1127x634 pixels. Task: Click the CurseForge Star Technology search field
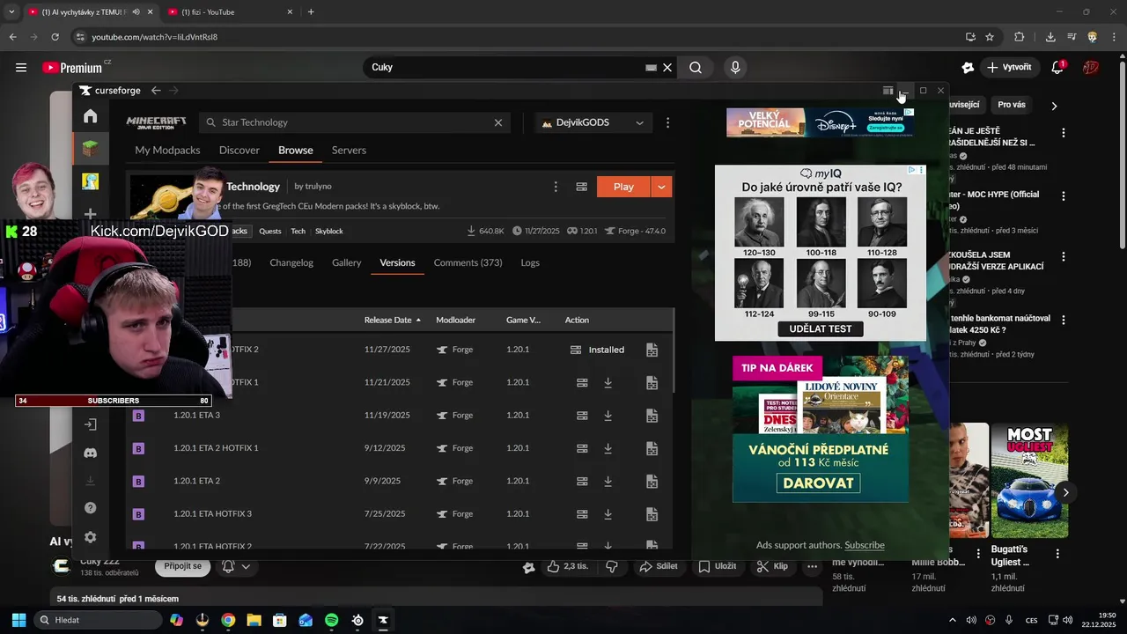tap(354, 122)
